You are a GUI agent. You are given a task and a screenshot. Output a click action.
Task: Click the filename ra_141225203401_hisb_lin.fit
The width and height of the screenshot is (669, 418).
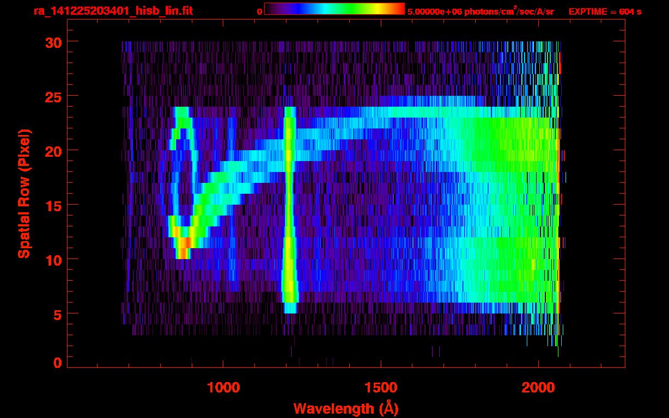113,10
